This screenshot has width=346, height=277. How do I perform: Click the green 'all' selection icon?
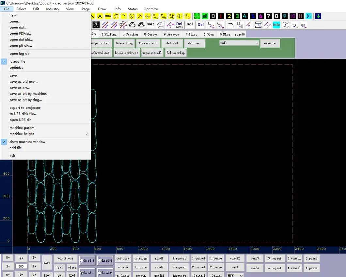[x=206, y=16]
